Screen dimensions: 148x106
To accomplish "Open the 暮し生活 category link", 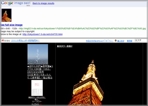I will click(121, 41).
